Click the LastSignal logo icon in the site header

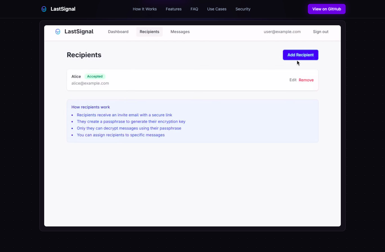tap(44, 9)
